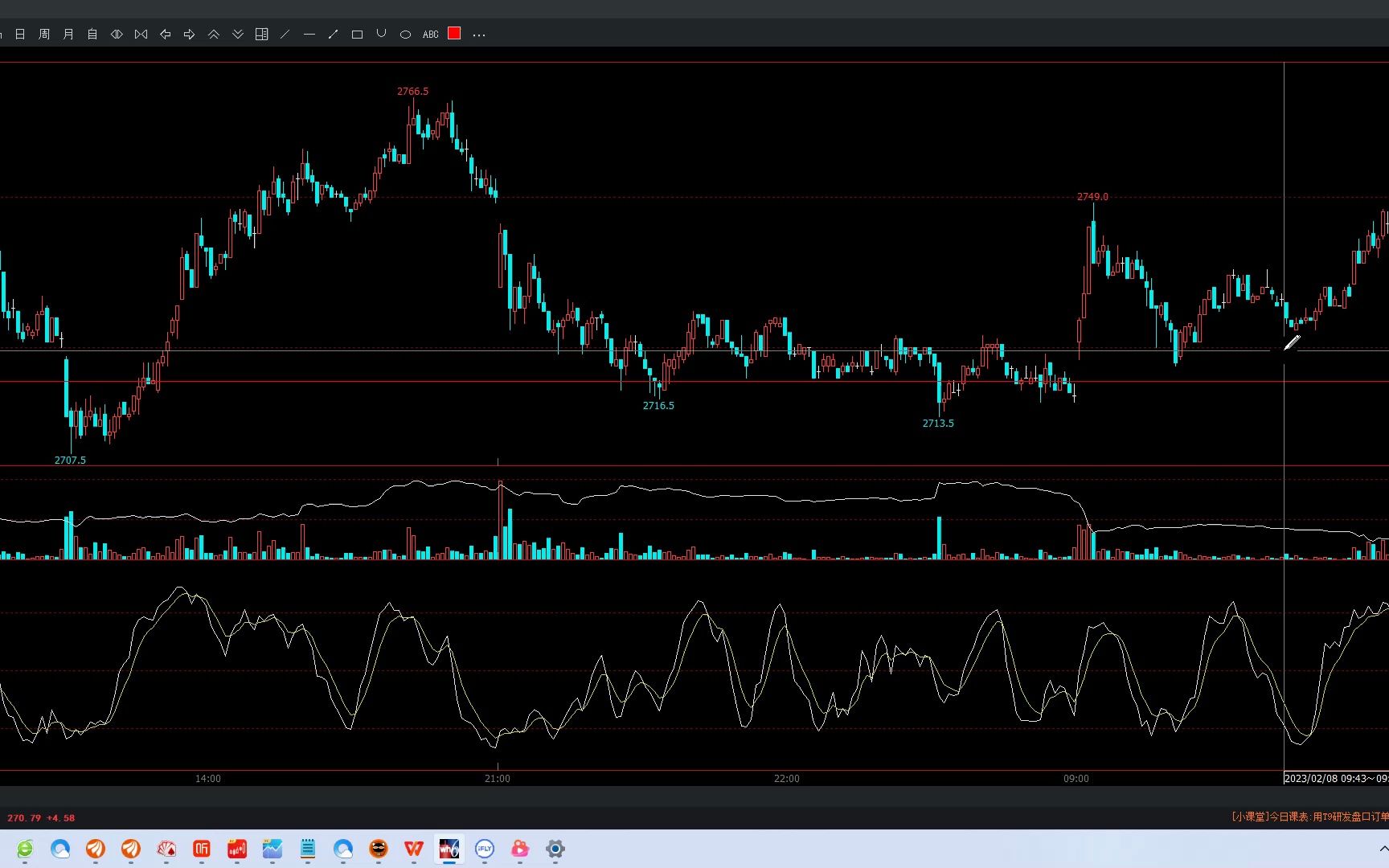Select the line segment with endpoints tool
The image size is (1389, 868).
click(x=333, y=35)
